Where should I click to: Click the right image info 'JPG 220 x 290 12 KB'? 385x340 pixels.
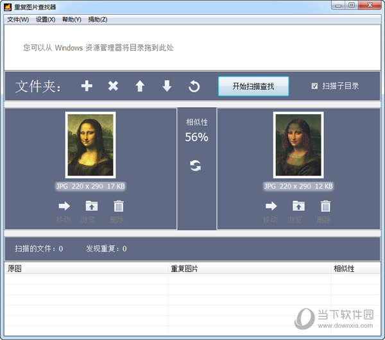pyautogui.click(x=298, y=186)
